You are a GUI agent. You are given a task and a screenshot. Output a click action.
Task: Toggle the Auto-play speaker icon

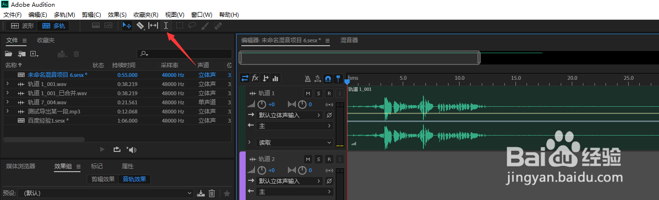coord(132,150)
